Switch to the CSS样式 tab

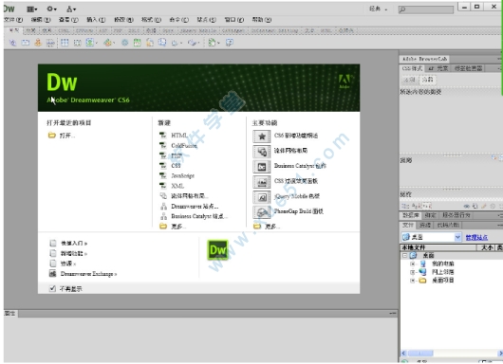coord(412,68)
